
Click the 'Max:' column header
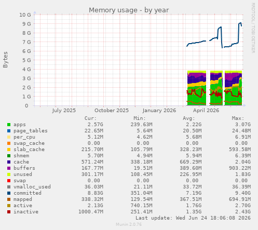click(x=238, y=118)
